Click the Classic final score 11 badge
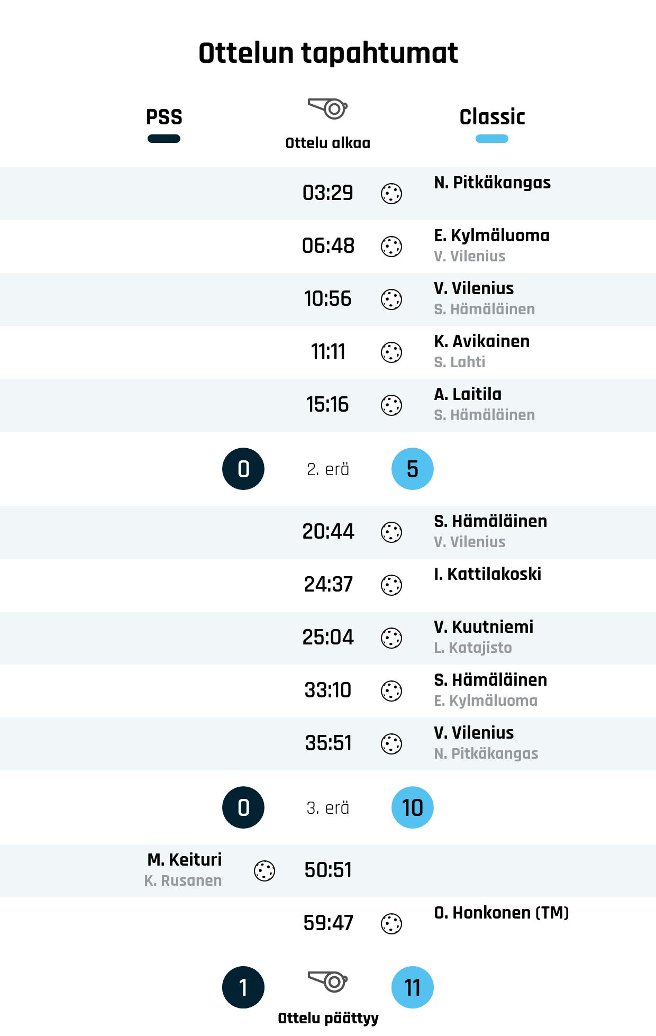Viewport: 656px width, 1036px height. (x=413, y=987)
